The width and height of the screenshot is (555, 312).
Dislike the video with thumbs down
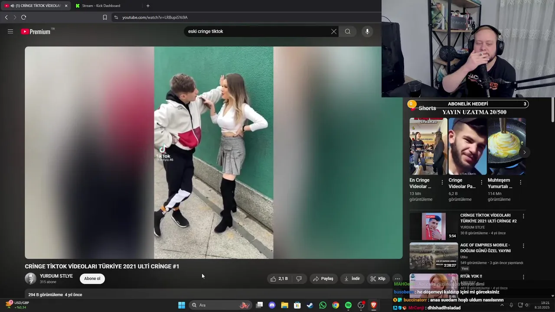299,279
